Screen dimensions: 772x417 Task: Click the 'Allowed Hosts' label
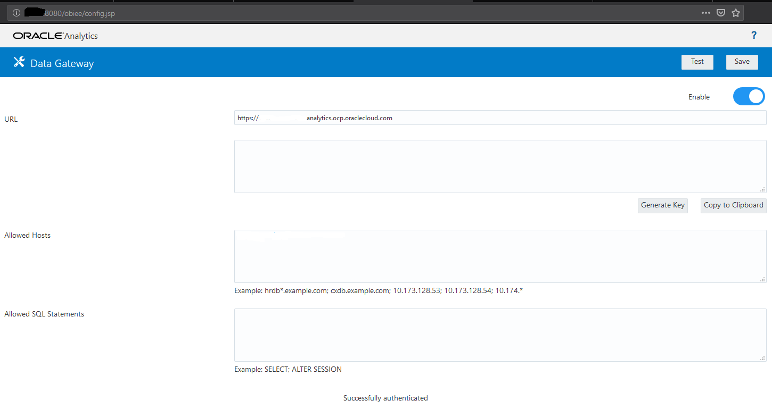pos(28,235)
